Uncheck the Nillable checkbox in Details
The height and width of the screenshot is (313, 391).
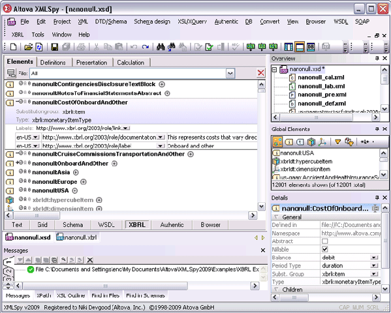point(324,249)
